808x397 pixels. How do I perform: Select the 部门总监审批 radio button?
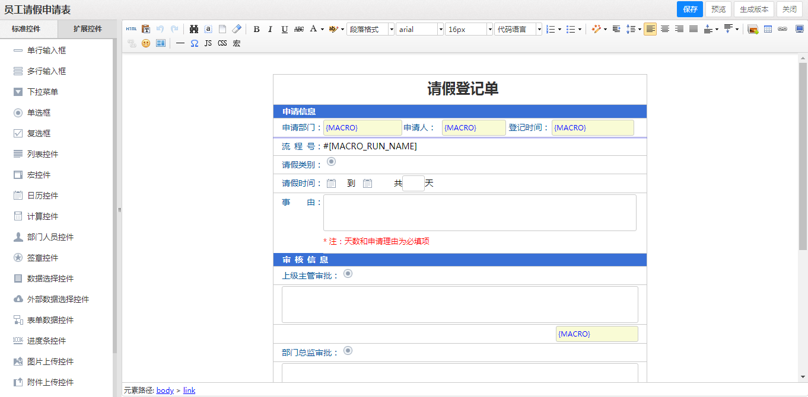[348, 350]
